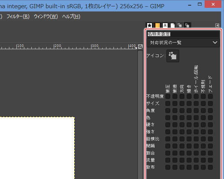Click the dynamics icon selector button beside アイコン
Viewport: 224px width, 179px height.
pyautogui.click(x=173, y=56)
